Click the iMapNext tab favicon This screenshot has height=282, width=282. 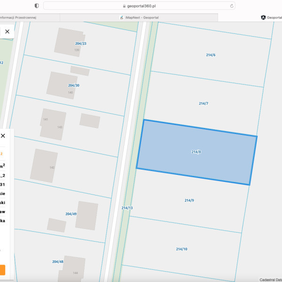pos(122,17)
